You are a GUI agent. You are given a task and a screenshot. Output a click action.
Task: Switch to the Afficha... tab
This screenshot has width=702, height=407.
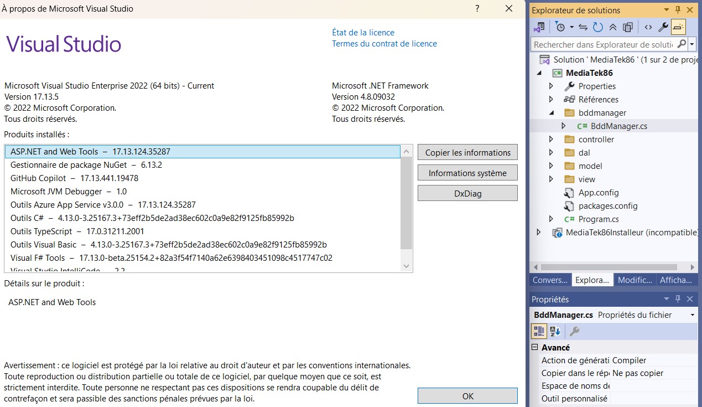tap(676, 280)
